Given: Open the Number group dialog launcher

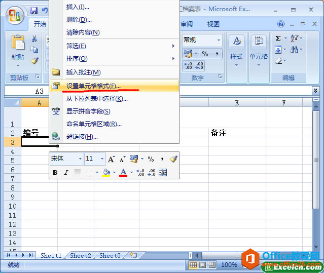Looking at the screenshot, I should point(220,77).
